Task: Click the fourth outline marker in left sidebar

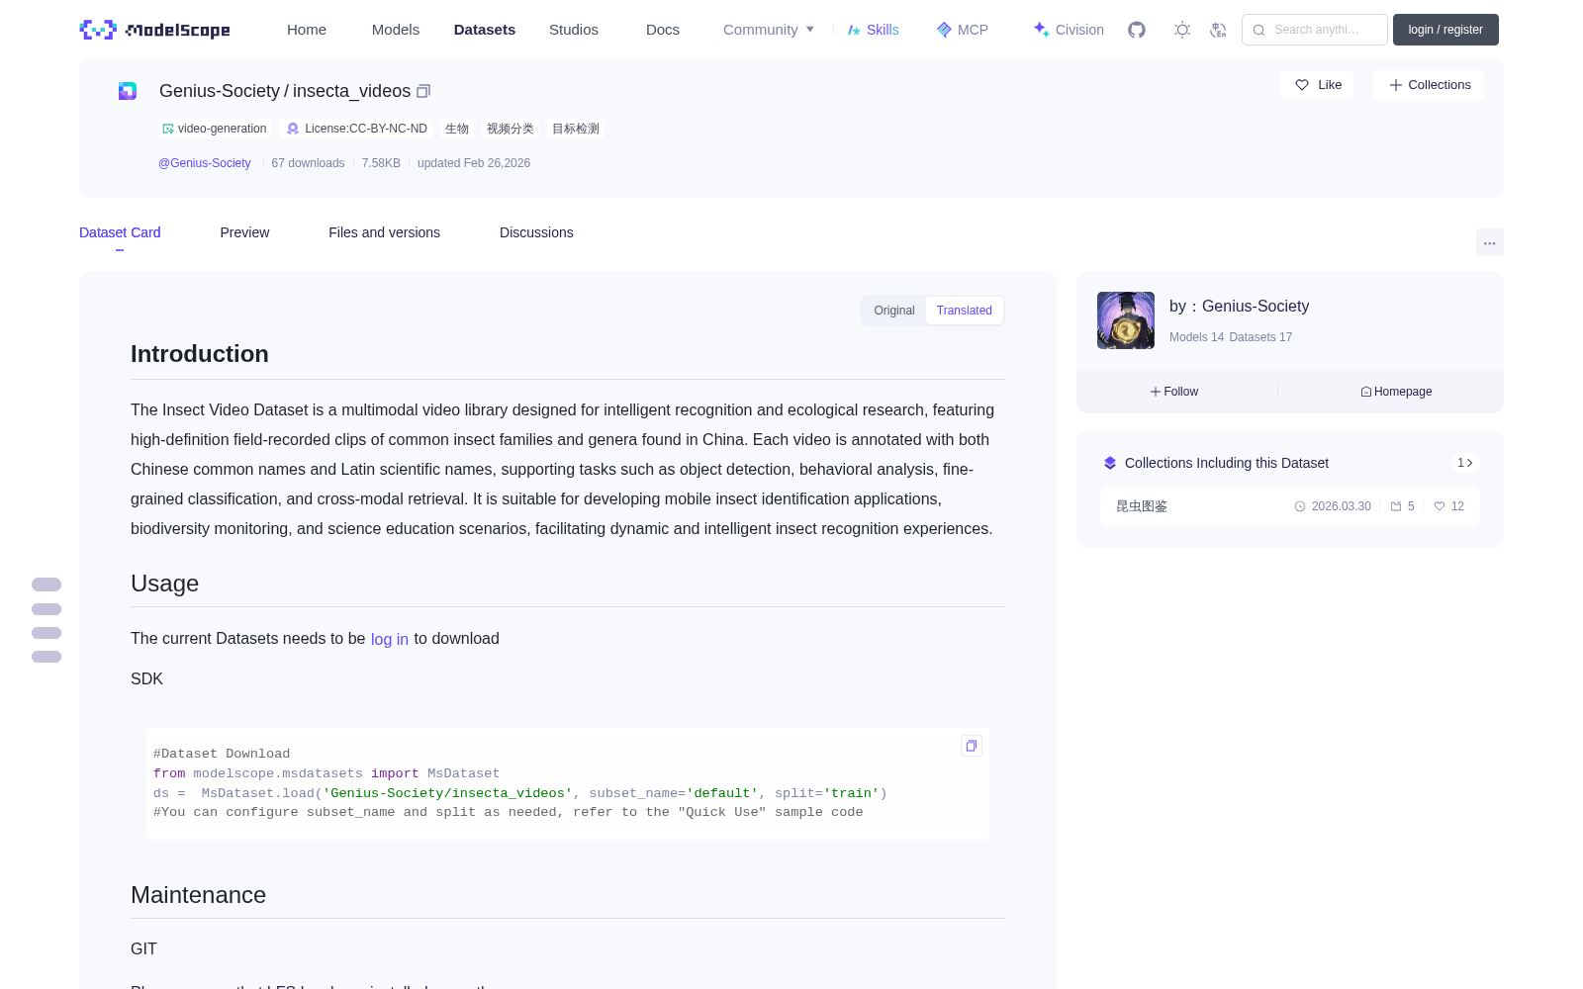Action: point(47,657)
